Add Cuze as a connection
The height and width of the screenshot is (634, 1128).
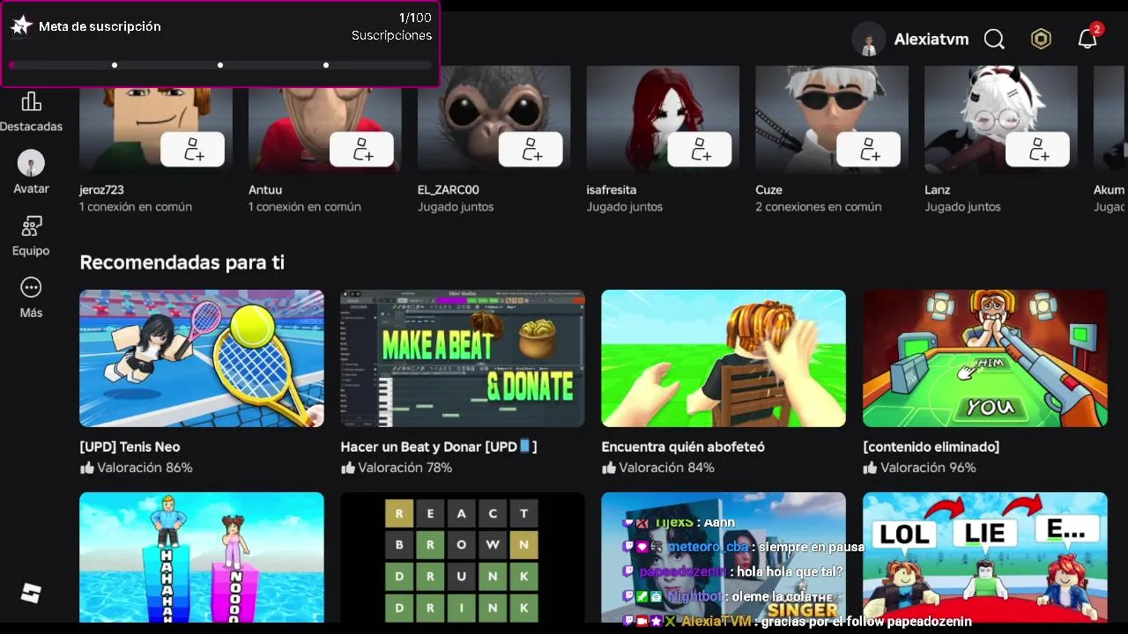(869, 150)
